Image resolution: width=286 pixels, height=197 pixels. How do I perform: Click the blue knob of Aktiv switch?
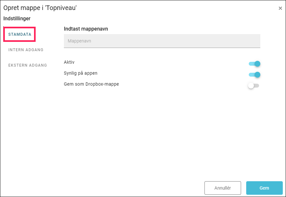(x=257, y=64)
